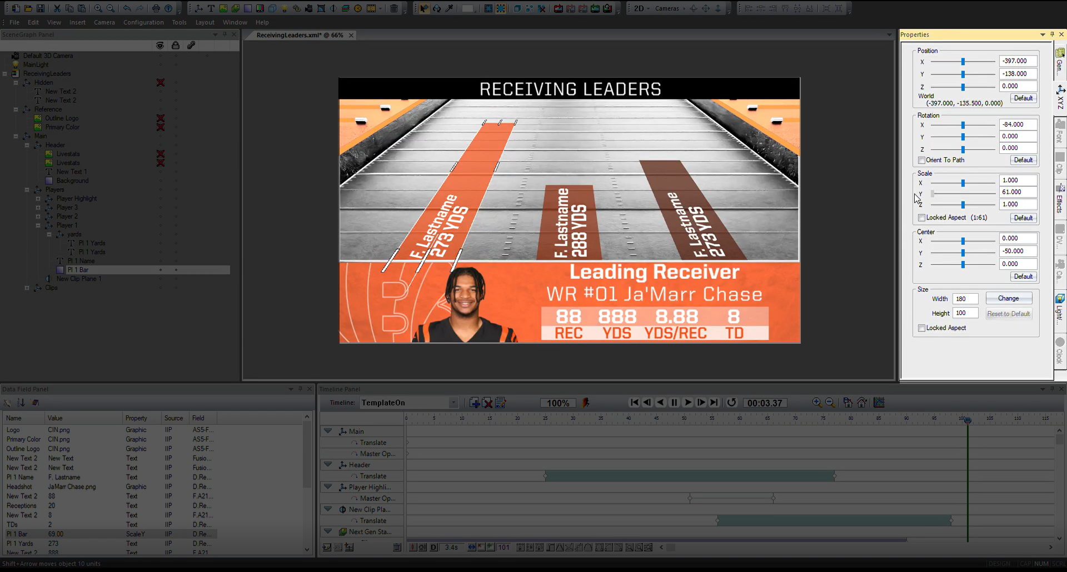Open the Camera menu
The image size is (1067, 572).
104,22
